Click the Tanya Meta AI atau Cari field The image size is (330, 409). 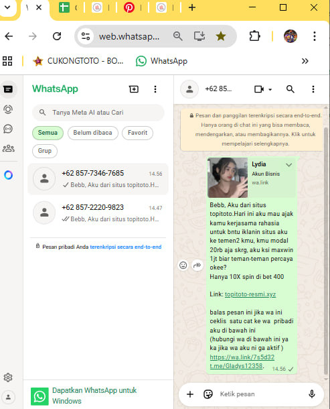click(x=98, y=113)
